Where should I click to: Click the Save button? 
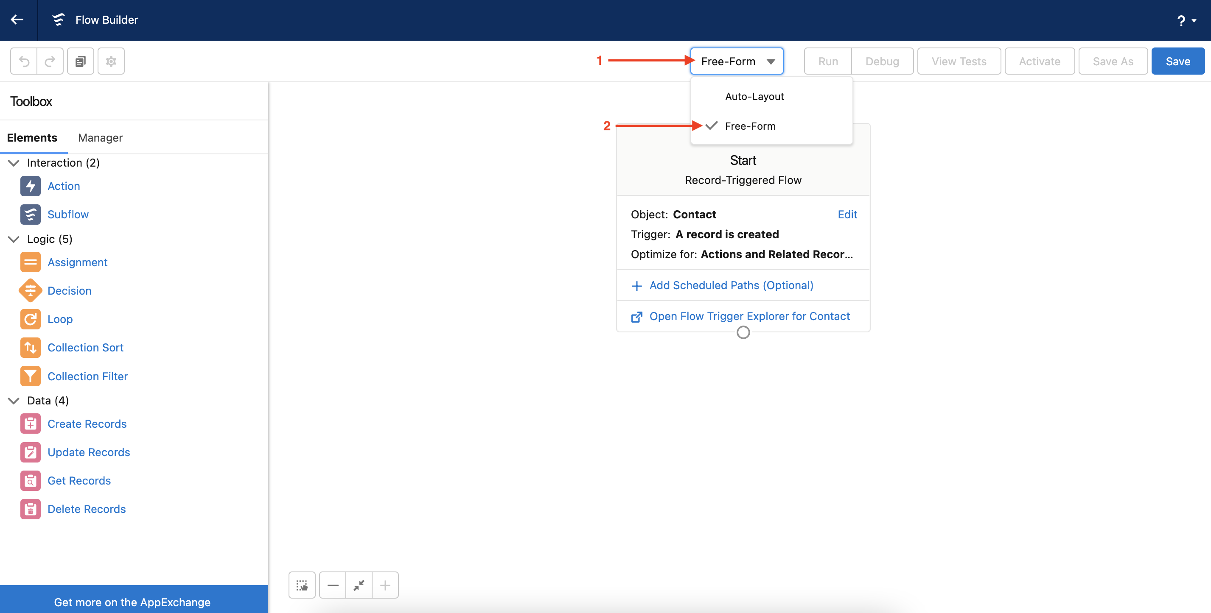[x=1177, y=61]
